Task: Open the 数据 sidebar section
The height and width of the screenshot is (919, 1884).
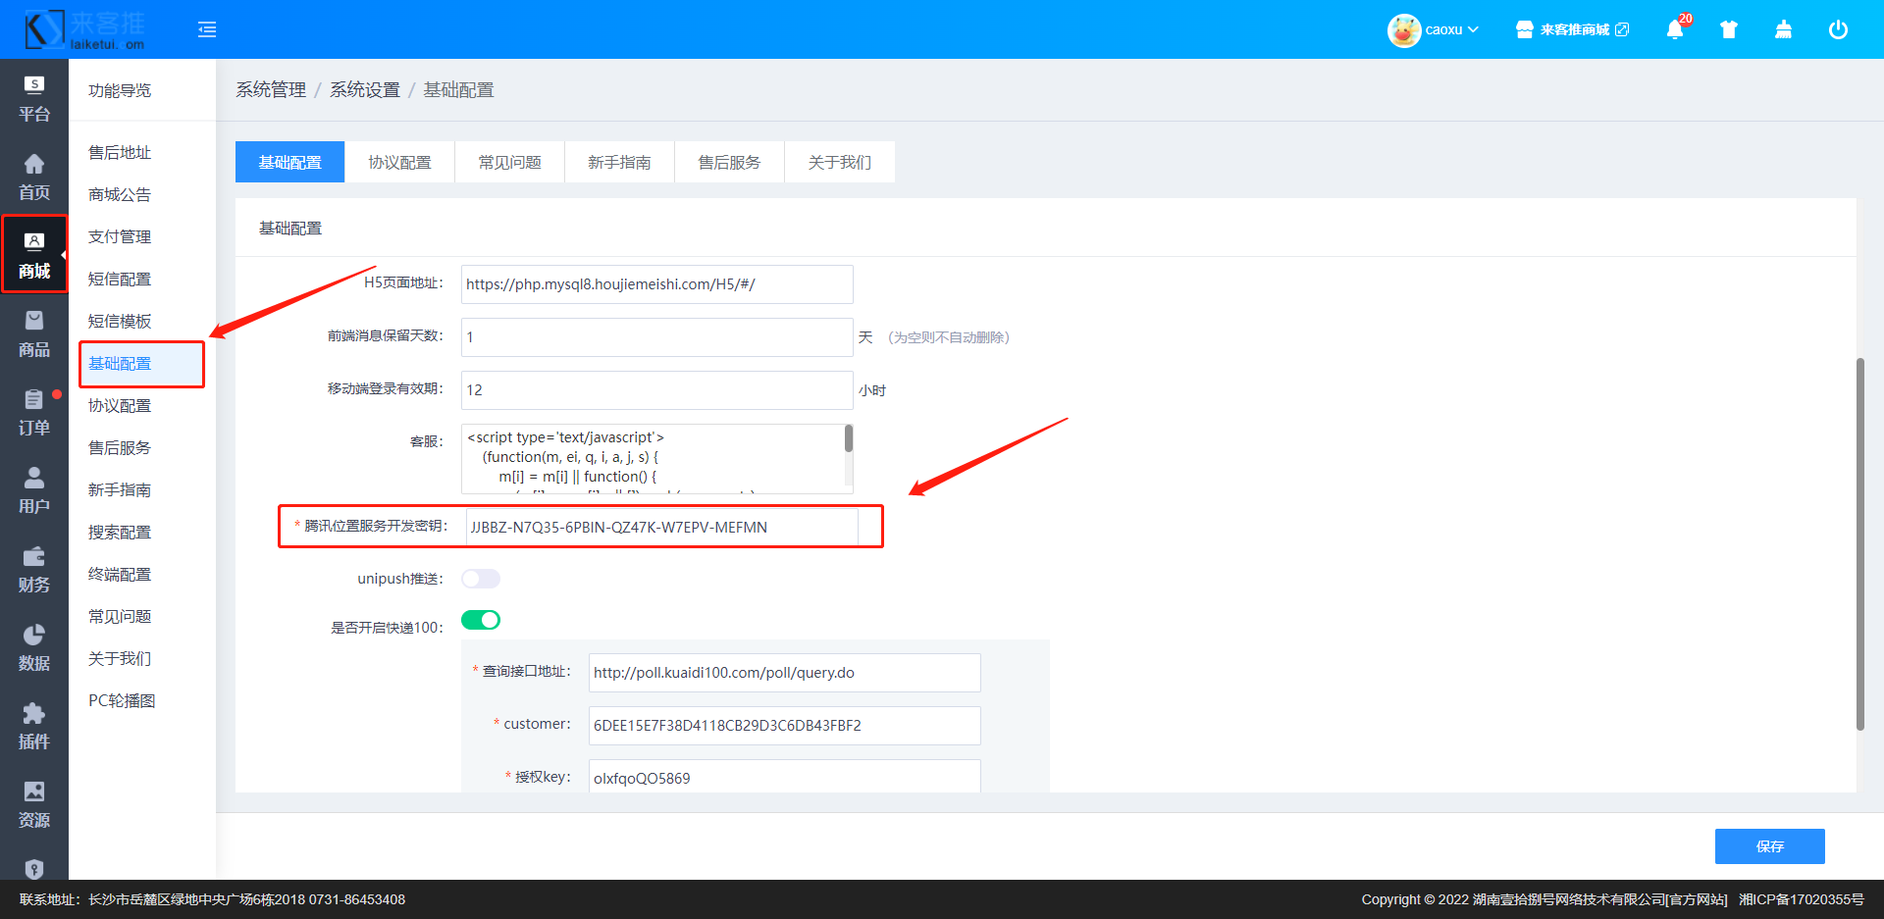Action: pos(34,647)
